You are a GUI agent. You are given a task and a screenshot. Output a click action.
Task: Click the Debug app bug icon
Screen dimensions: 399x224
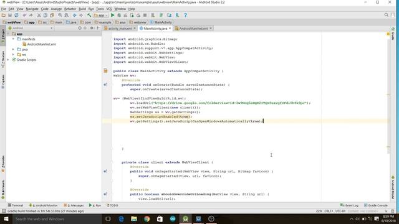pyautogui.click(x=119, y=15)
